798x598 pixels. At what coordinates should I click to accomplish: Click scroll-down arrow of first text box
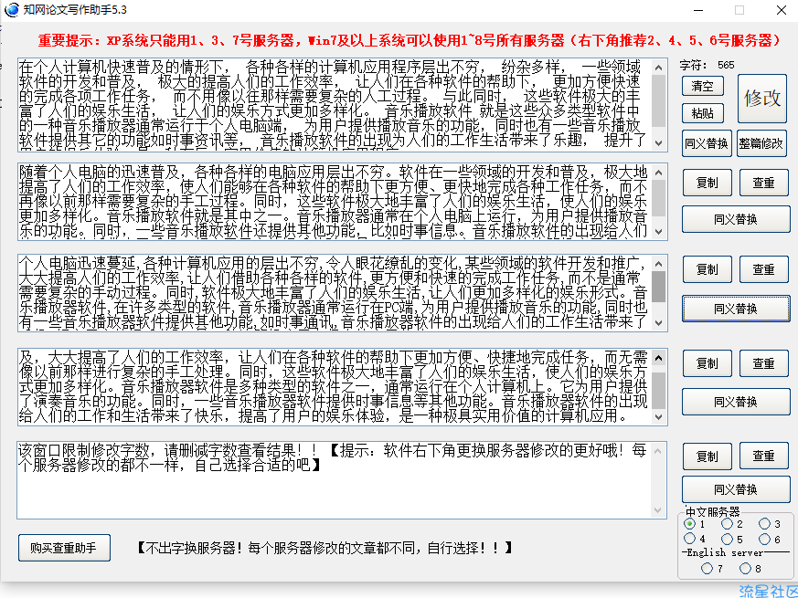tap(658, 143)
